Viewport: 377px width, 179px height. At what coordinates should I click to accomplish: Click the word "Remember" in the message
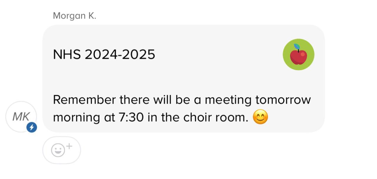(84, 100)
